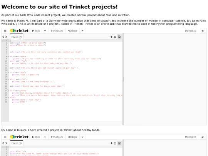This screenshot has height=156, width=208.
Task: Collapse code fold at line 26
Action: click(8, 97)
